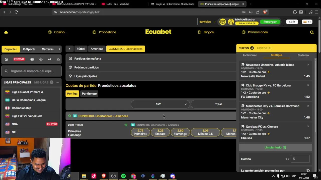
Task: Go to the Ecuabet home icon
Action: (x=6, y=32)
